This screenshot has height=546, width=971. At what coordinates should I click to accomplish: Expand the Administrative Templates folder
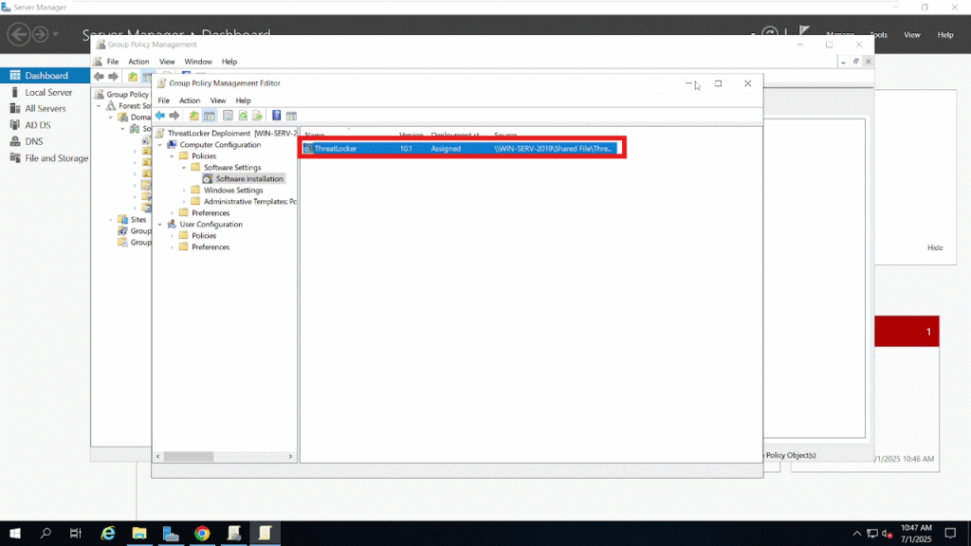(184, 202)
